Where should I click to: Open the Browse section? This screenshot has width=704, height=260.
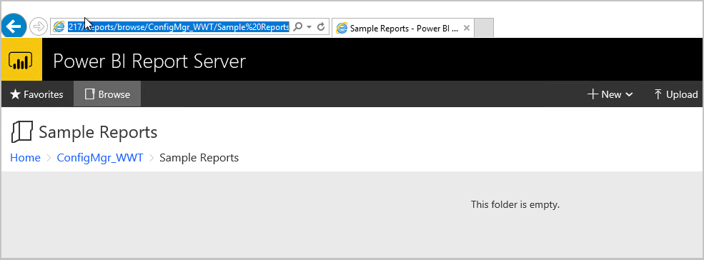[x=107, y=94]
